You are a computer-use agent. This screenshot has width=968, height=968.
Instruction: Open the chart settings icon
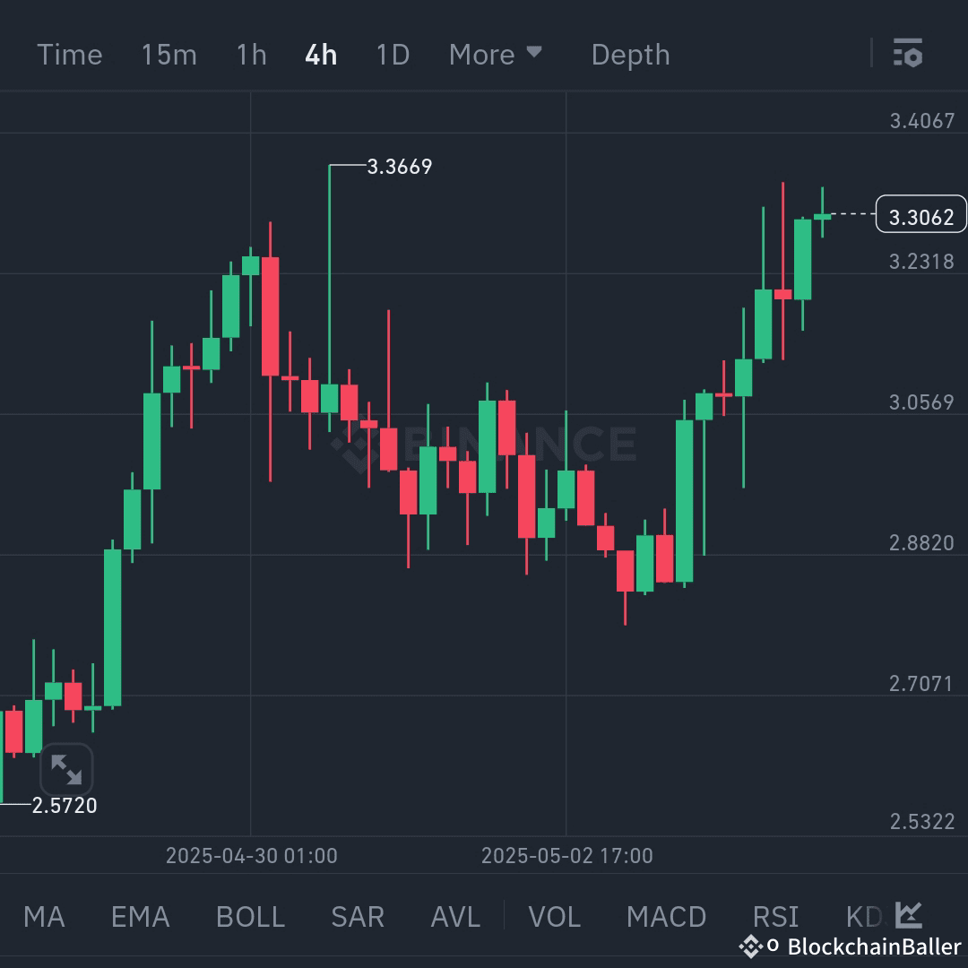(x=909, y=54)
